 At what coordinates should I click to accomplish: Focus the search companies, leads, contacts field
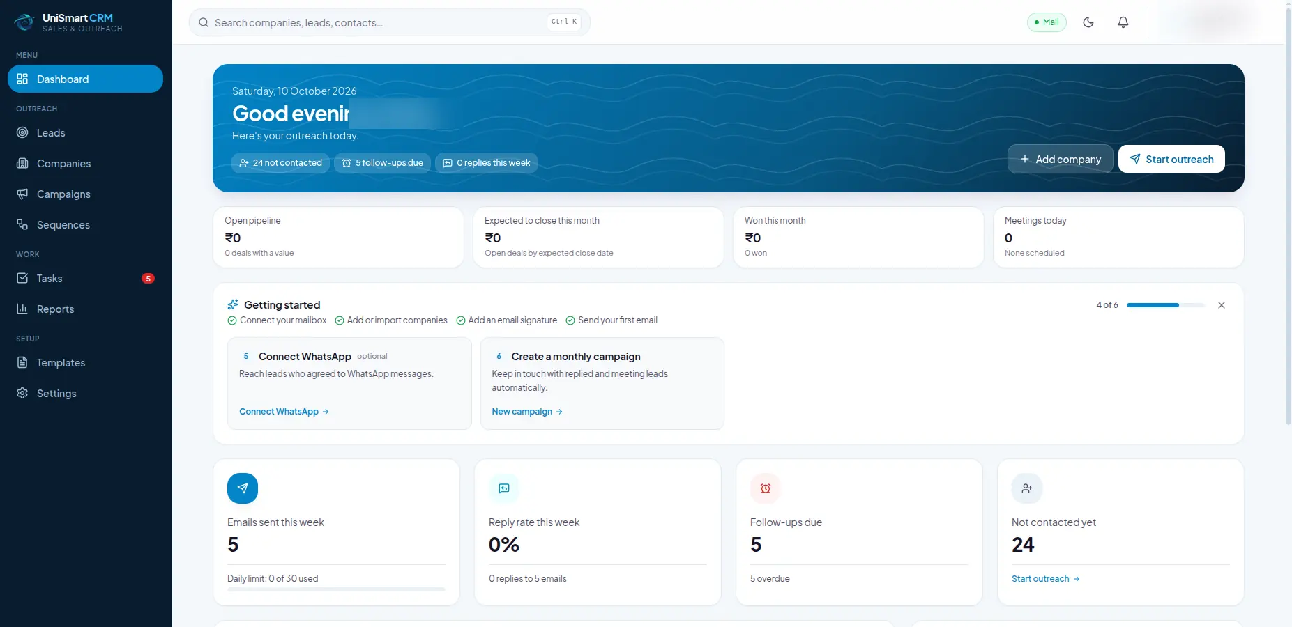coord(389,22)
